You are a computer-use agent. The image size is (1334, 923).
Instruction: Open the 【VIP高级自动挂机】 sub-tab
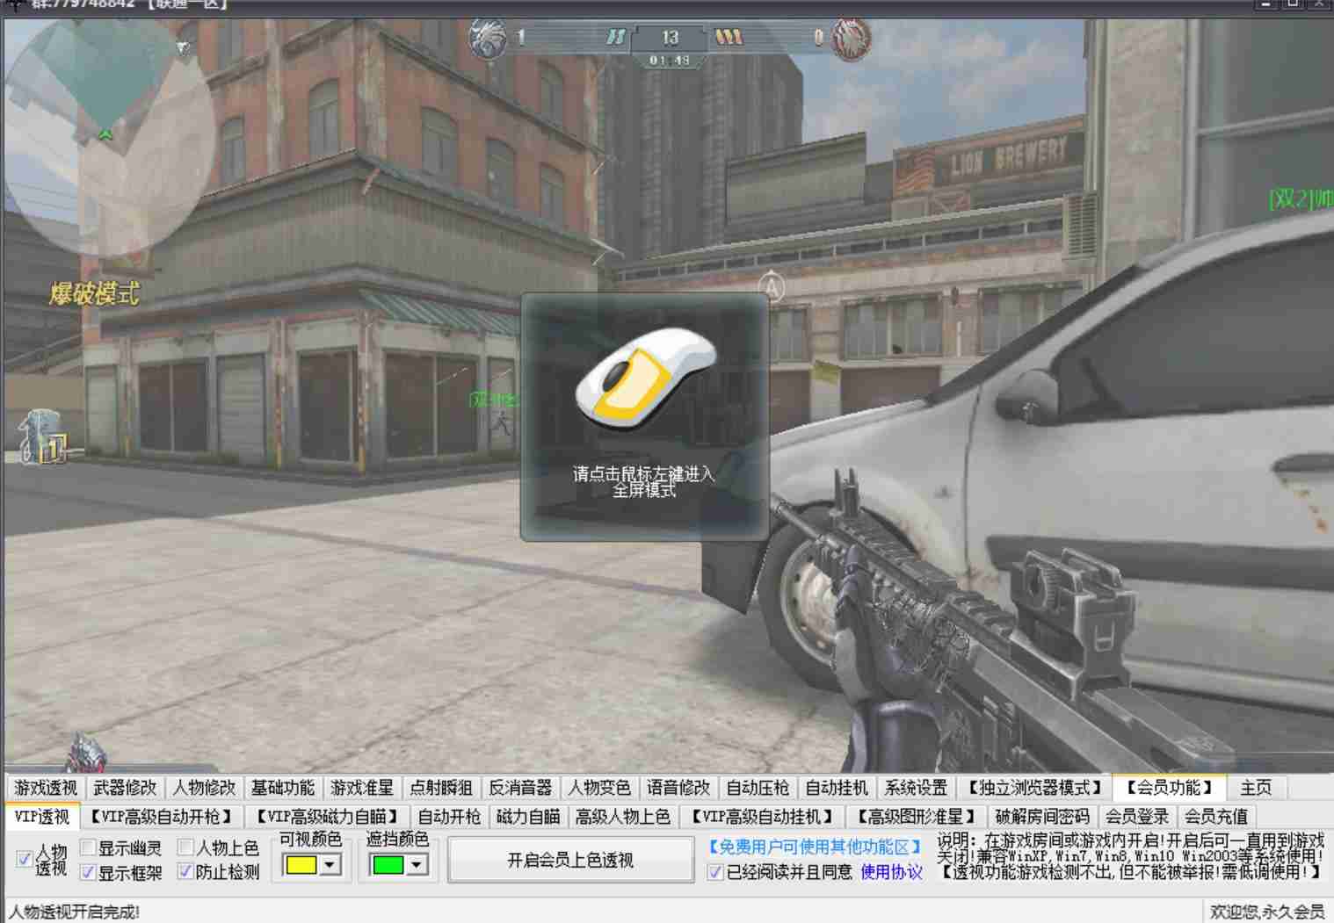(x=762, y=817)
